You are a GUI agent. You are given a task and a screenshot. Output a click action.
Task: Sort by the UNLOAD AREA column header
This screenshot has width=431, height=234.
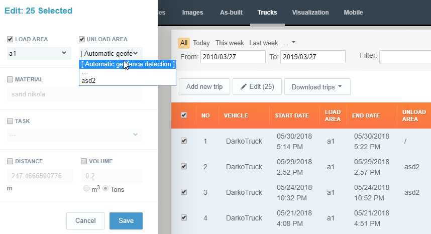414,115
